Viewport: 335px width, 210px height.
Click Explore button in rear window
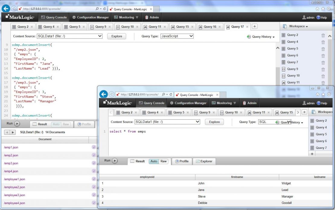(117, 36)
